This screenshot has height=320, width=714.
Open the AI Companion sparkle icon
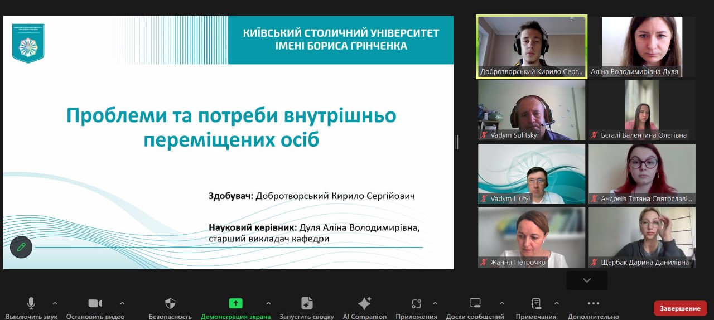(x=364, y=303)
